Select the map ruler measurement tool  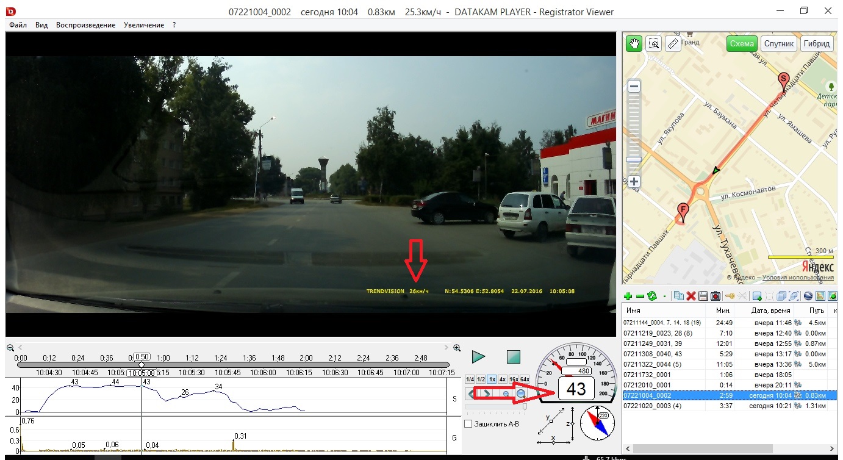tap(673, 43)
